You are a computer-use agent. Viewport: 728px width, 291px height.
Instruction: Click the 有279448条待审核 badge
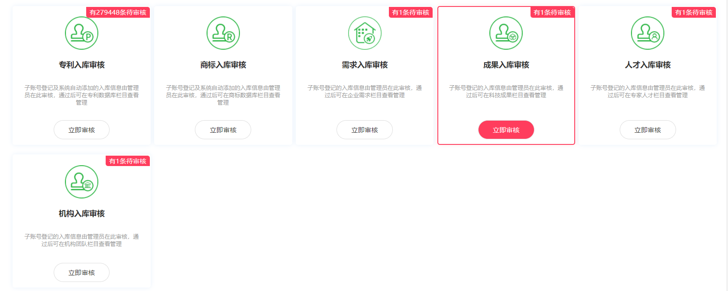click(x=118, y=13)
